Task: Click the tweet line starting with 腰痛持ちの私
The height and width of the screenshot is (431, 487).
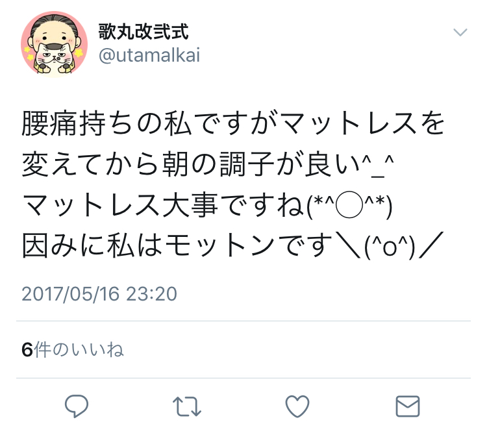Action: (233, 123)
